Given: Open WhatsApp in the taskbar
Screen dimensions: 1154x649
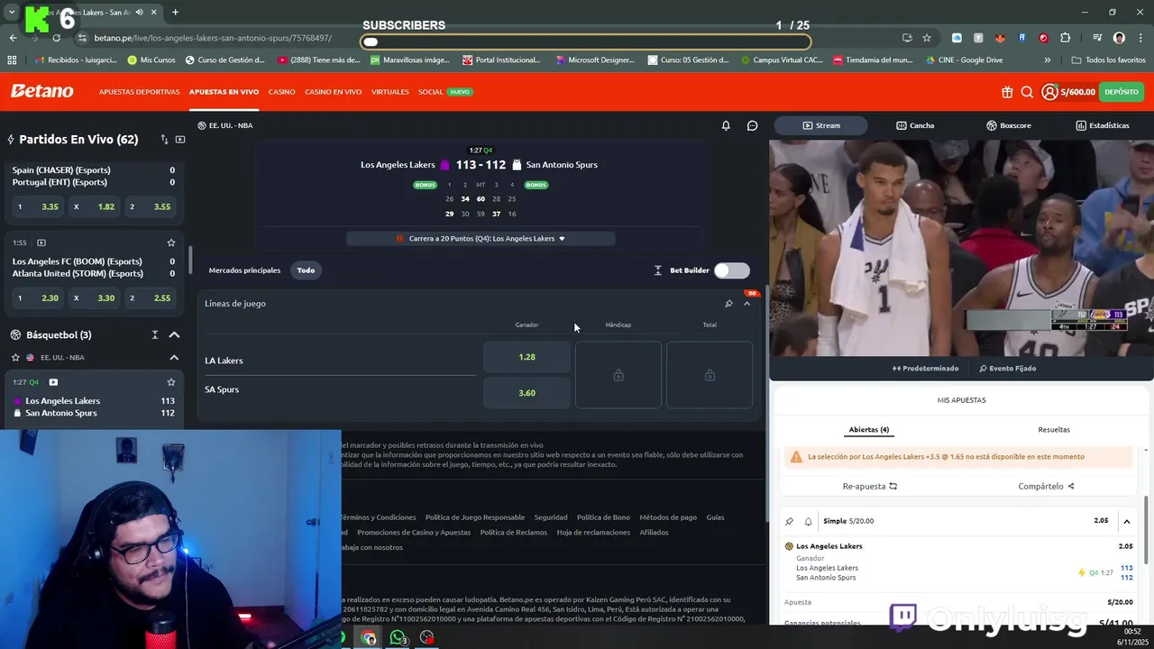Looking at the screenshot, I should [398, 638].
